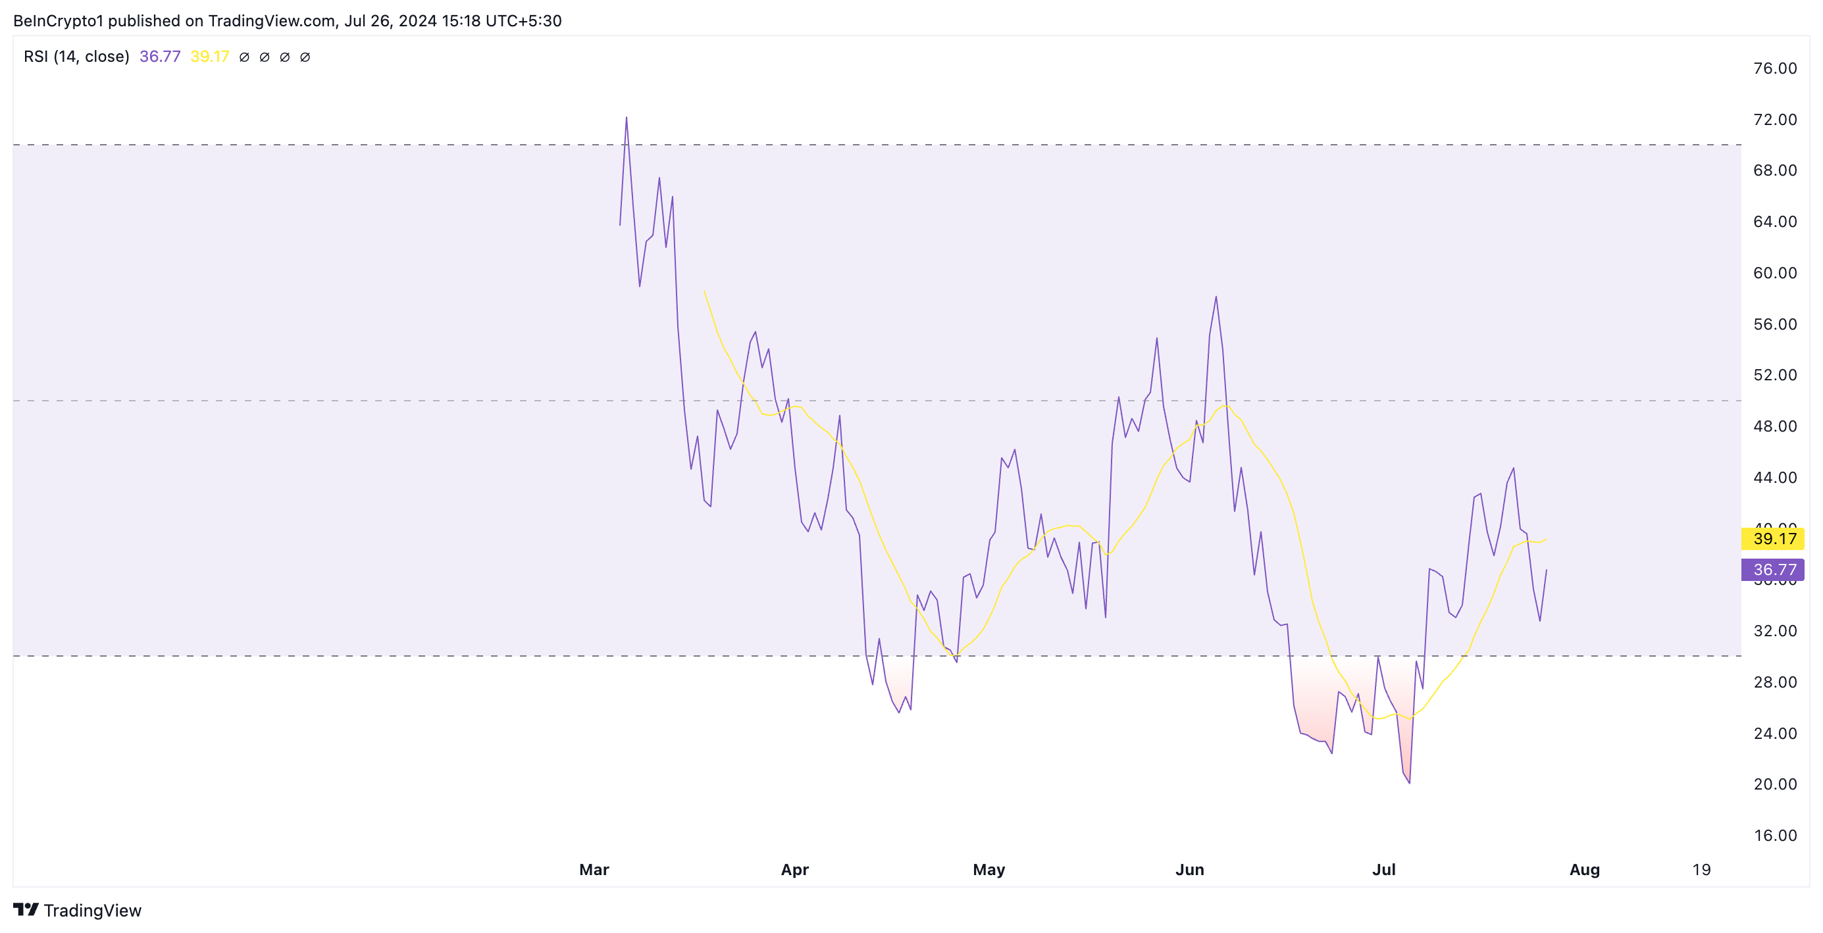The width and height of the screenshot is (1823, 933).
Task: Click the fourth ∅ symbol in RSI legend
Action: click(305, 57)
